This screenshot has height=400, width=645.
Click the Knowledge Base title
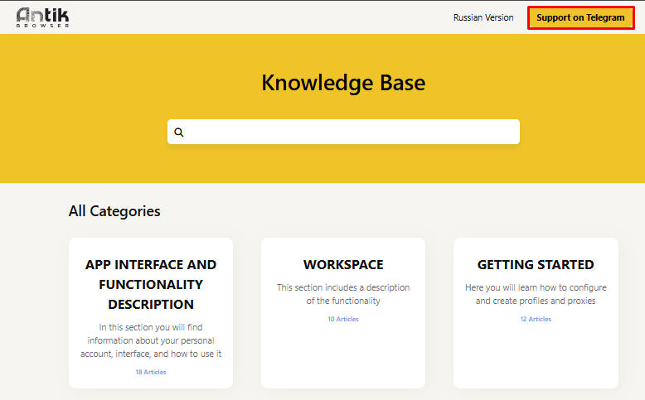(x=343, y=83)
